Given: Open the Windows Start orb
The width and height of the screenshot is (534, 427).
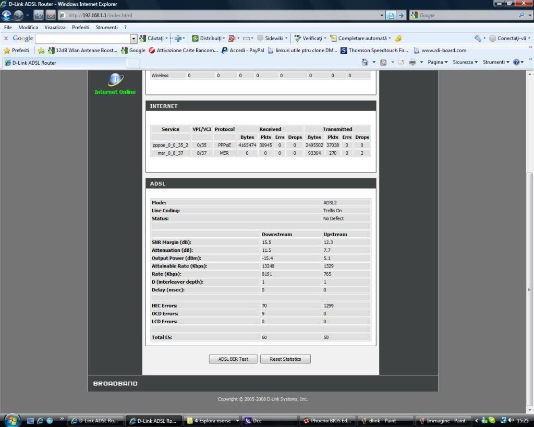Looking at the screenshot, I should coord(11,420).
